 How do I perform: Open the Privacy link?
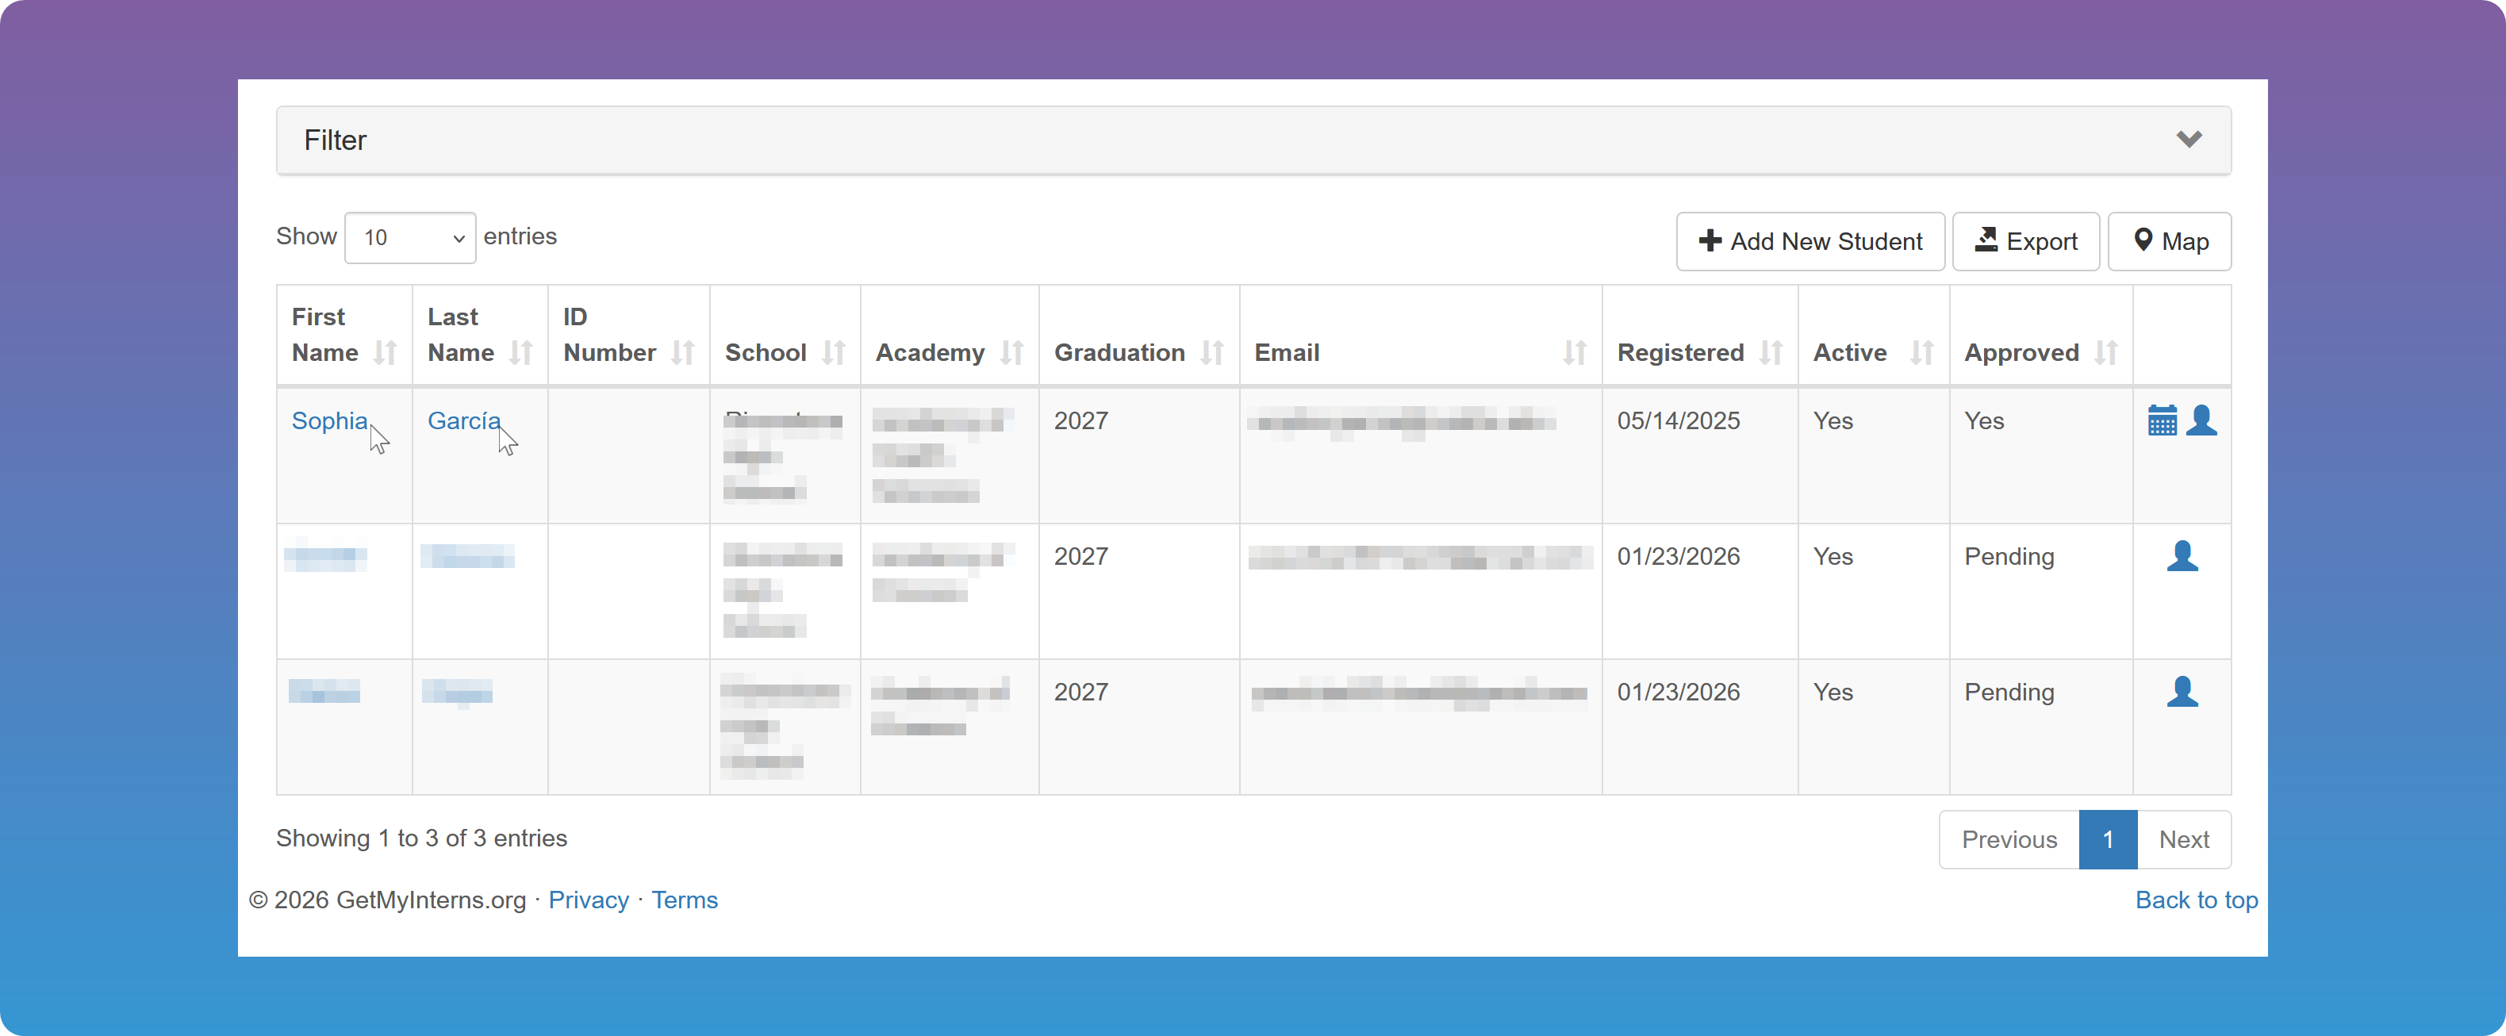pyautogui.click(x=589, y=900)
